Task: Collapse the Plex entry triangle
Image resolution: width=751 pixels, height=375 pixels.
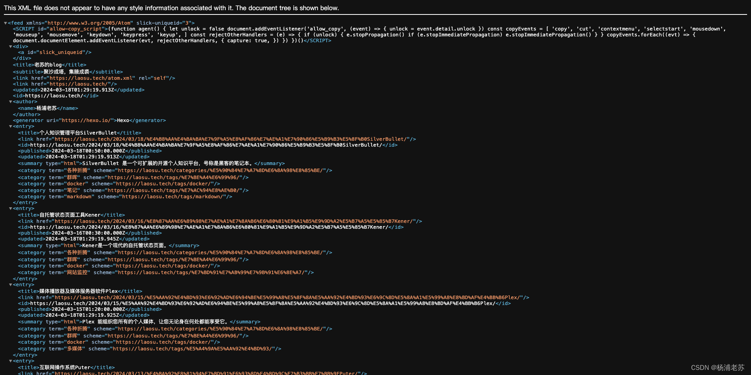Action: [11, 285]
